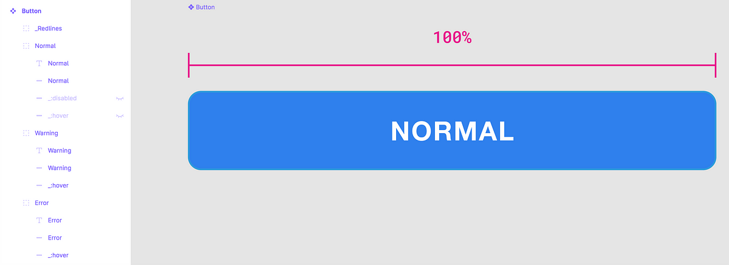The image size is (729, 265).
Task: Click the Normal frame grid icon
Action: [26, 46]
